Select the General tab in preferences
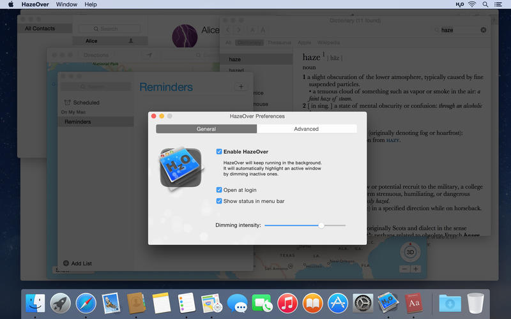The height and width of the screenshot is (319, 511). [x=206, y=129]
